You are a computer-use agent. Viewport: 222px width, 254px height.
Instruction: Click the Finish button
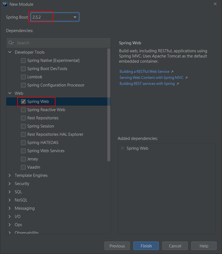[146, 246]
